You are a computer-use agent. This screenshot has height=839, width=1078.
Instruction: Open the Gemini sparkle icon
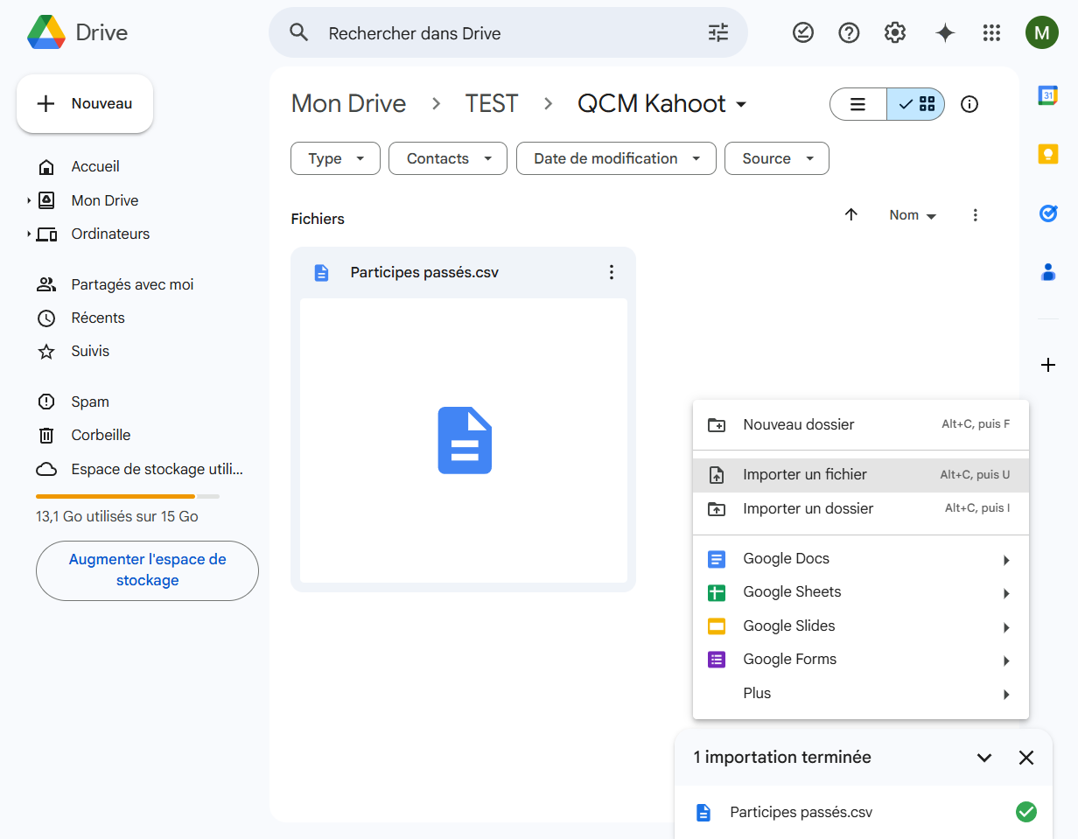pyautogui.click(x=945, y=33)
